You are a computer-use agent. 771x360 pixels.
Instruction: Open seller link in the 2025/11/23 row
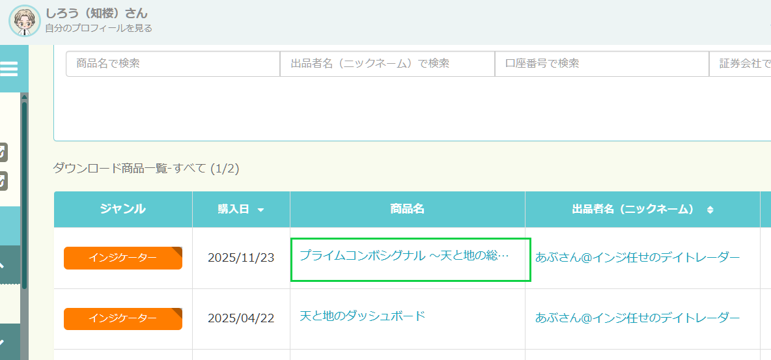tap(637, 257)
